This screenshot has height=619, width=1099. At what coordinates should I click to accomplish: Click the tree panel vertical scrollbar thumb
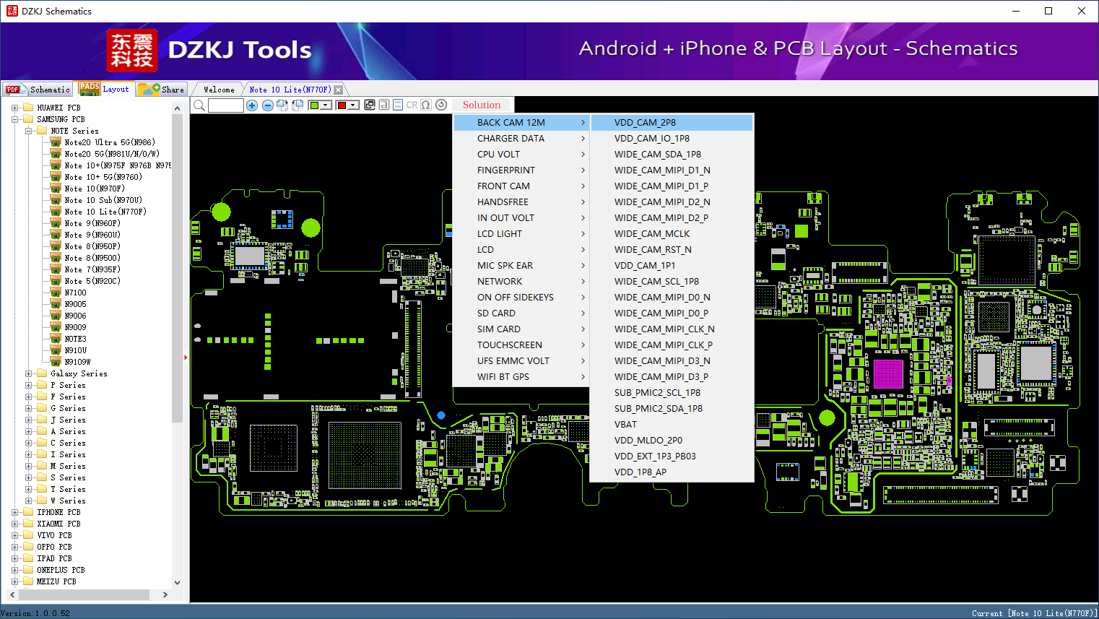pyautogui.click(x=178, y=267)
